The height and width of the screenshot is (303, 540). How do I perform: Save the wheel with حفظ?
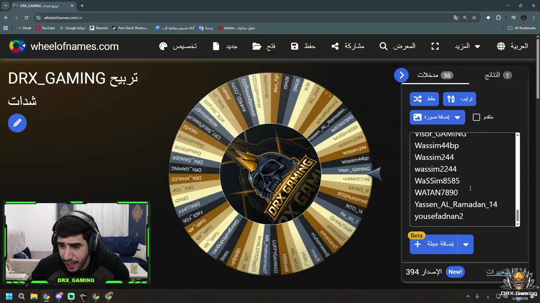pos(303,46)
